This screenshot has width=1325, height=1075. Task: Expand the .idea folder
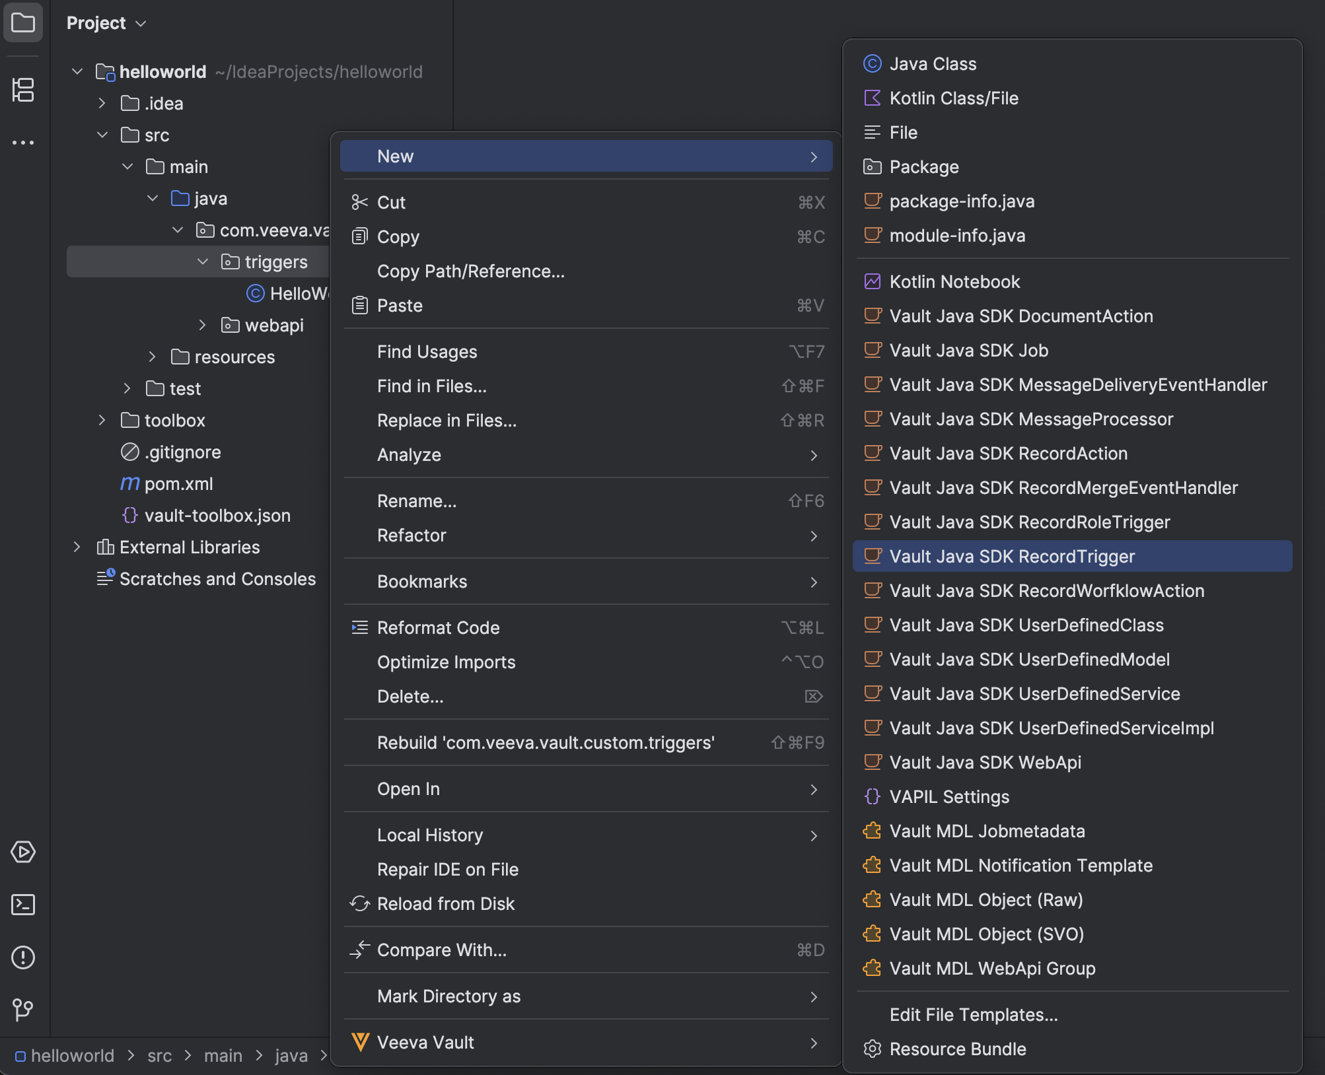click(102, 103)
